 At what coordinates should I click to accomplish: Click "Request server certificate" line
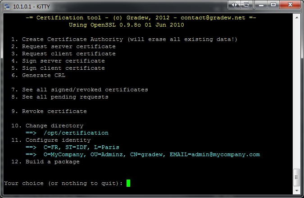click(x=64, y=46)
